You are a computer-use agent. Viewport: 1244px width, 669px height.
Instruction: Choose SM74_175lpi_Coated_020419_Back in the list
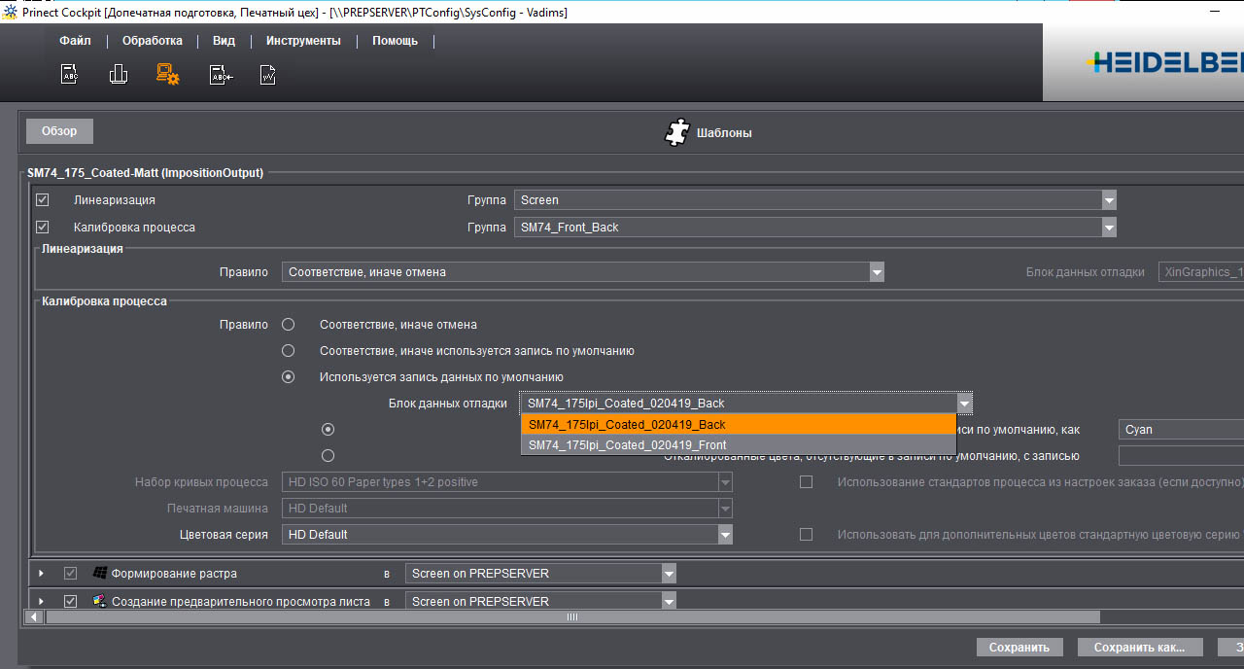coord(739,425)
